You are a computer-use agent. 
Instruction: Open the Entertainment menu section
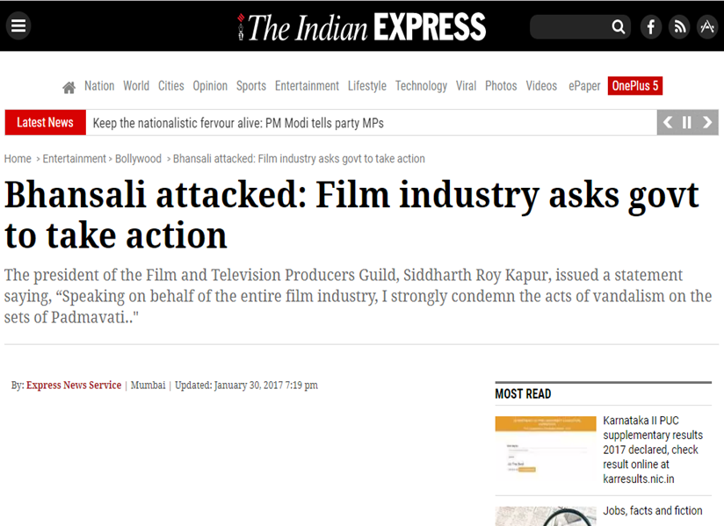pyautogui.click(x=307, y=86)
